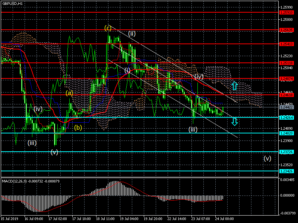Click the 15 Jul 2019 date label
This screenshot has height=223, width=298.
[x=10, y=219]
